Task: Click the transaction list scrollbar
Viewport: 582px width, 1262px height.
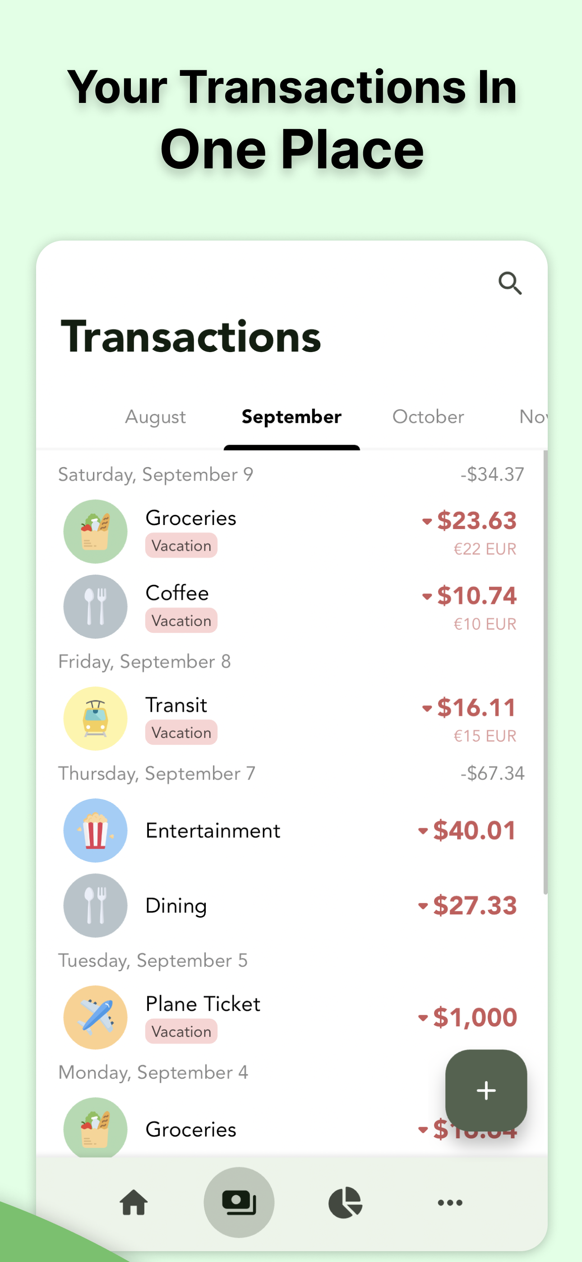Action: click(545, 672)
